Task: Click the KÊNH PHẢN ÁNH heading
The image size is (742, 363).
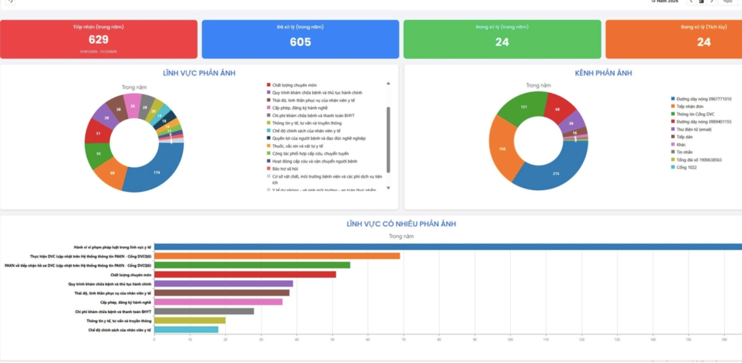Action: coord(603,74)
